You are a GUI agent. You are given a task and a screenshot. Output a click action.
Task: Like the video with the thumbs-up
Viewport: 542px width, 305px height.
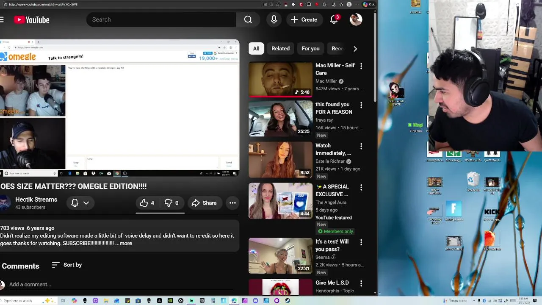point(147,203)
